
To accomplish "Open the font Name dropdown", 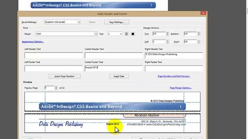I will pos(66,34).
